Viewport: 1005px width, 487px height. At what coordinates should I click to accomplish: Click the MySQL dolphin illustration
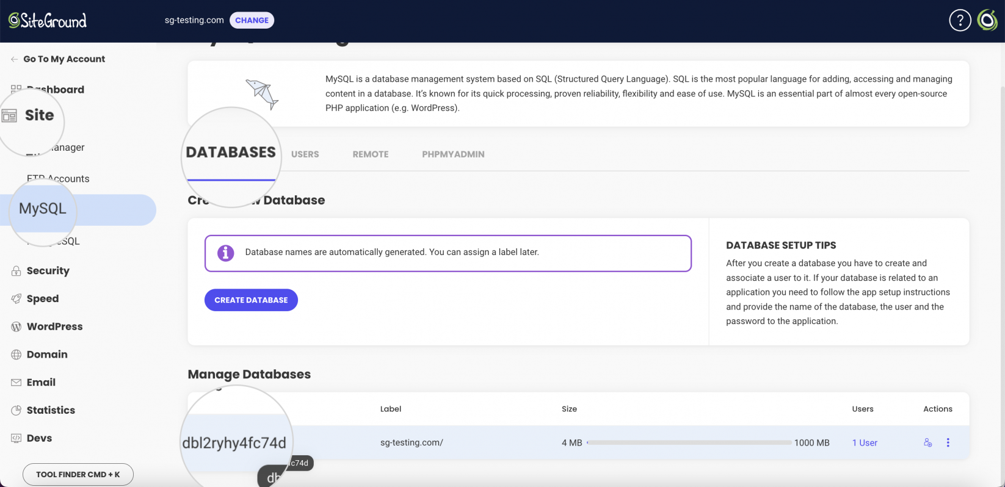click(x=263, y=94)
